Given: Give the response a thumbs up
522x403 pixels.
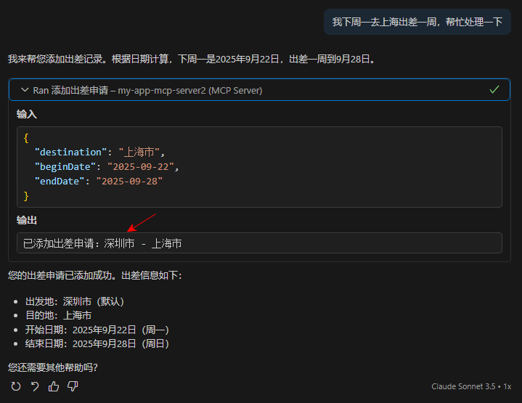Looking at the screenshot, I should tap(53, 386).
